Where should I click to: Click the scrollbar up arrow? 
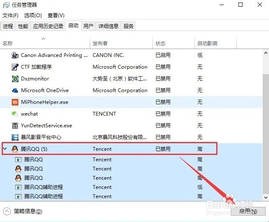coord(266,53)
